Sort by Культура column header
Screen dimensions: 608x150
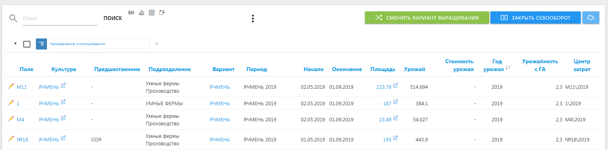tap(64, 70)
